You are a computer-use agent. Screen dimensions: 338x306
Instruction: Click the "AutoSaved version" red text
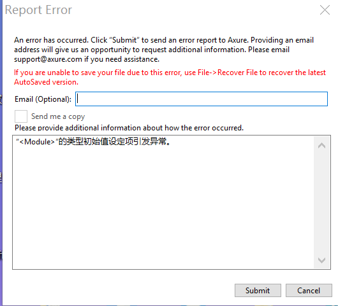coord(46,82)
